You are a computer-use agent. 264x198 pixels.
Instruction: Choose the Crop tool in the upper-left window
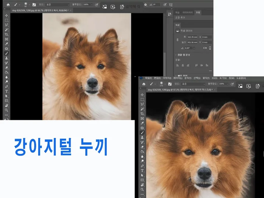coord(6,34)
